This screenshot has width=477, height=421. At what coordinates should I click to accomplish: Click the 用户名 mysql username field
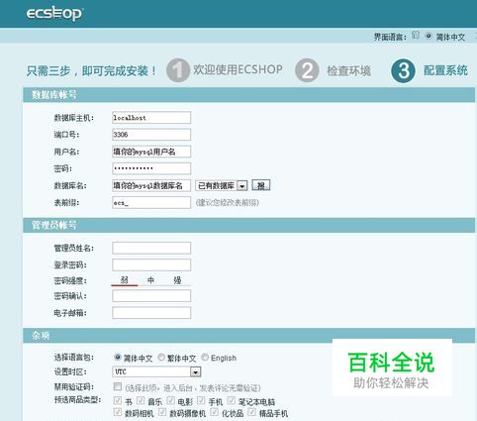151,152
